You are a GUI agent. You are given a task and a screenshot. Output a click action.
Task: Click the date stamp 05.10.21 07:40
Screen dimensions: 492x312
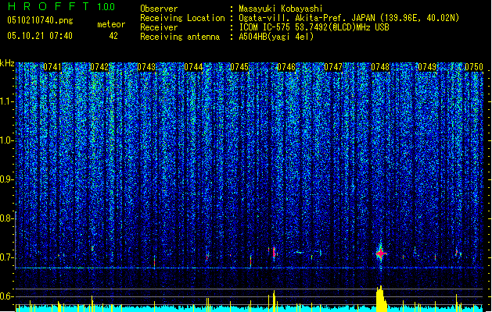pyautogui.click(x=40, y=36)
